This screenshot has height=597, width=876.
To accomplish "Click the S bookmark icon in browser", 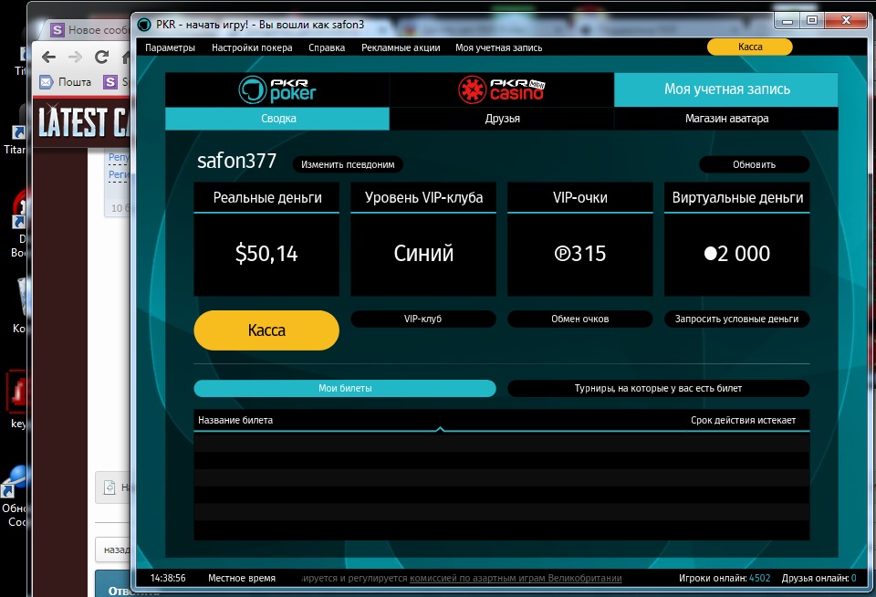I will click(110, 82).
